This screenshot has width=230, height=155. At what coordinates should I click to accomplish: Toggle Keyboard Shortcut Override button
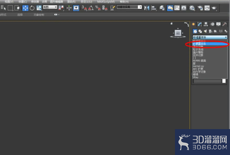coord(76,8)
